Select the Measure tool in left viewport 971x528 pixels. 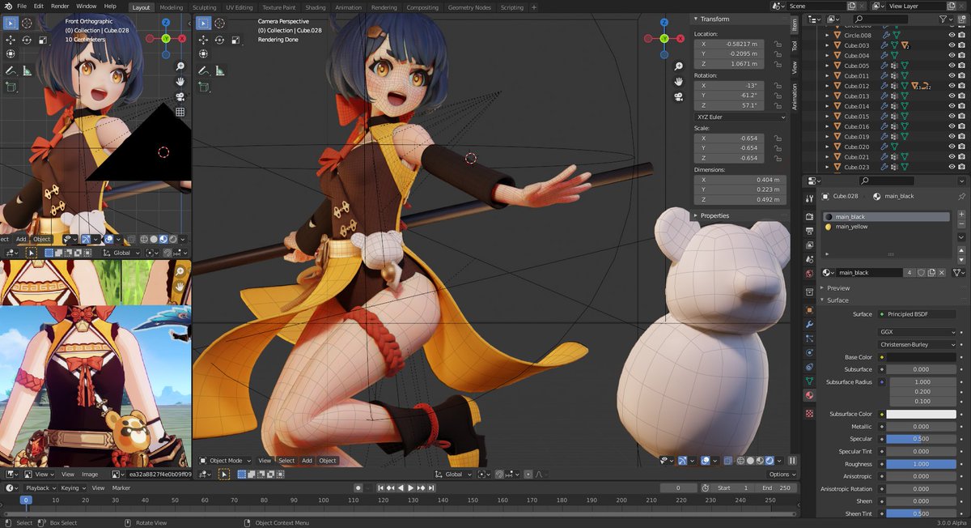pos(27,70)
